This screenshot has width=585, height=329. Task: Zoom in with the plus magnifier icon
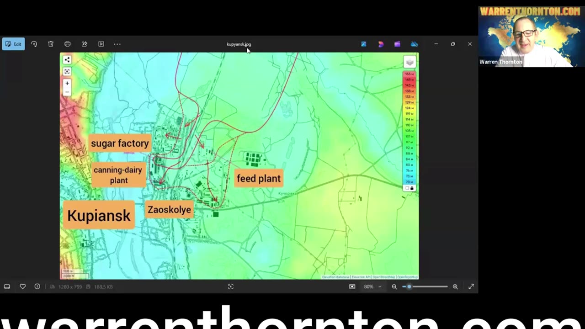click(455, 287)
